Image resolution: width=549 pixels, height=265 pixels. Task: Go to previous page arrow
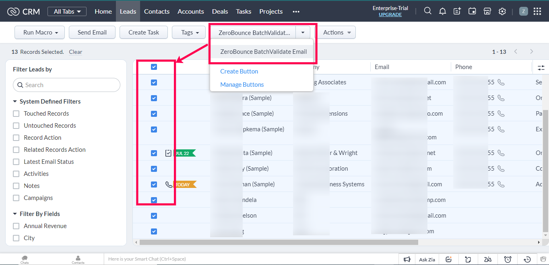pyautogui.click(x=516, y=51)
